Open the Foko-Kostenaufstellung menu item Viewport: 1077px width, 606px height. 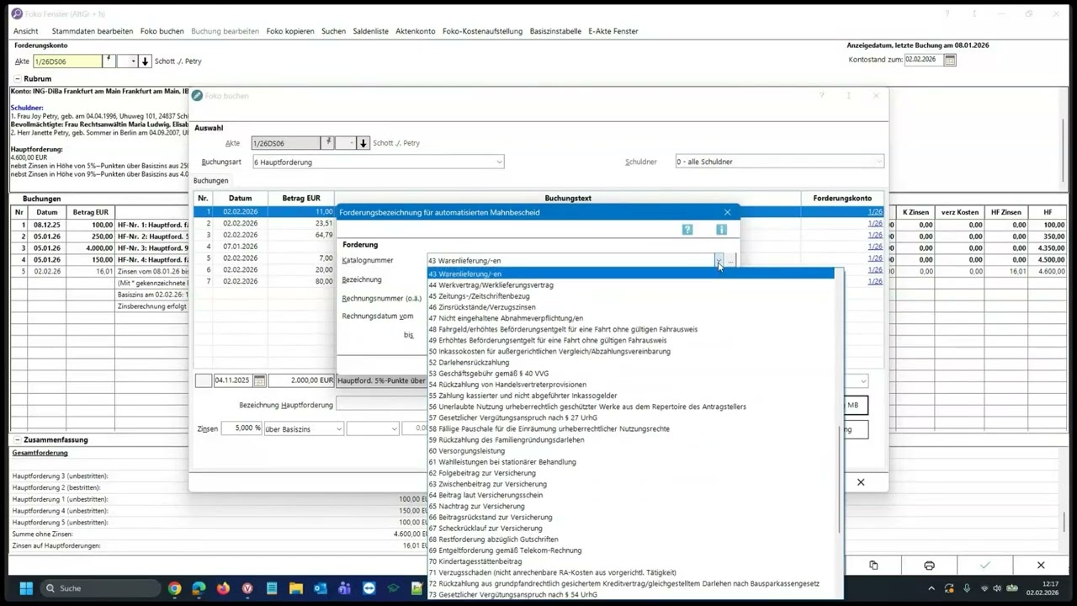(482, 31)
